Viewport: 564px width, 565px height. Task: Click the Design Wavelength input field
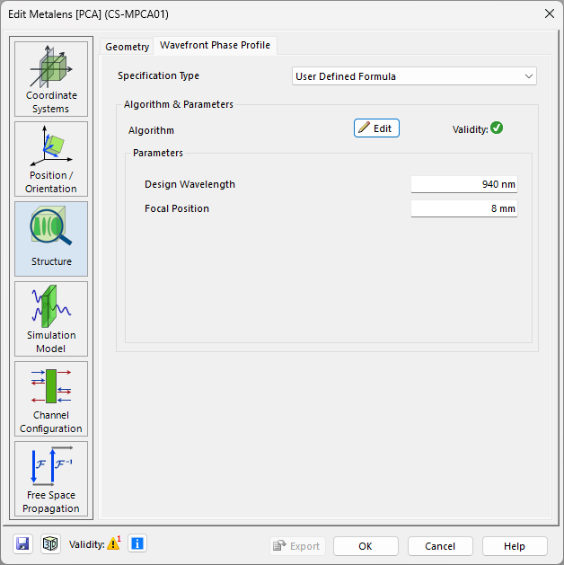pos(463,184)
